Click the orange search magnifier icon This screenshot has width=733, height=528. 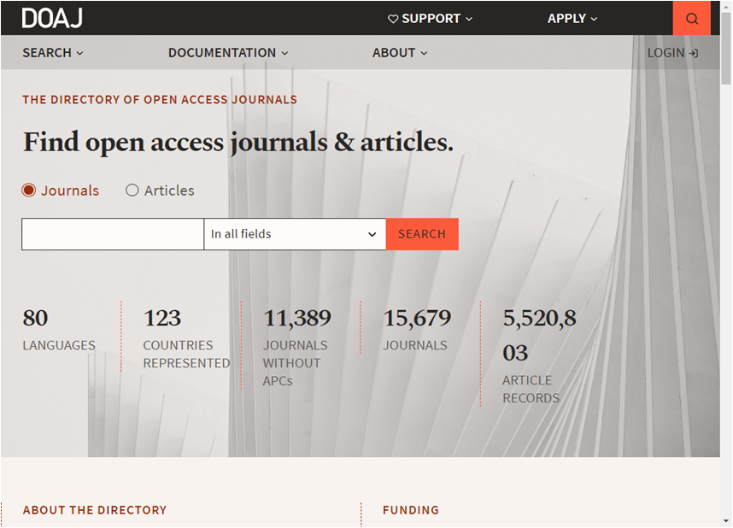(x=692, y=18)
